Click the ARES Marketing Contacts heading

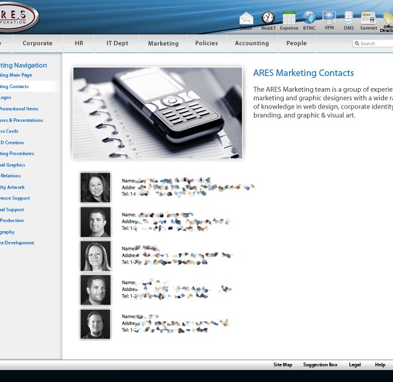click(x=304, y=73)
